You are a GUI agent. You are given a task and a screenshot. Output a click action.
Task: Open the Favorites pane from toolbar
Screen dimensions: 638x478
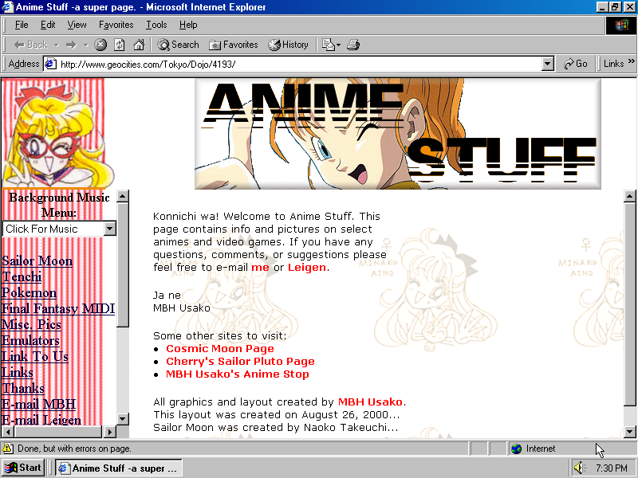click(233, 45)
